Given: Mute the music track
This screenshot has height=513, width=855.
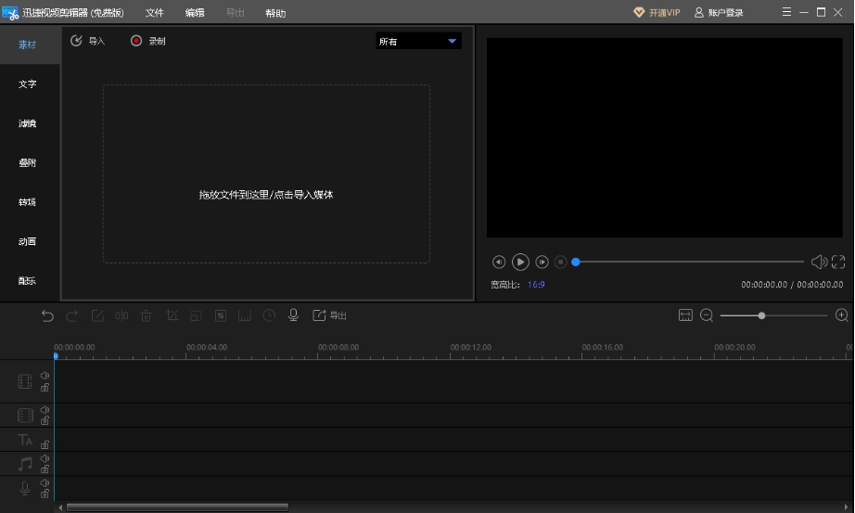Looking at the screenshot, I should coord(45,458).
